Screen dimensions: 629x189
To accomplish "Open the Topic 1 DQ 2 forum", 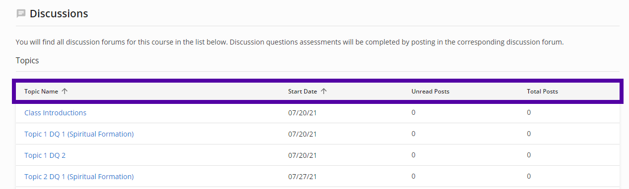I will tap(45, 155).
